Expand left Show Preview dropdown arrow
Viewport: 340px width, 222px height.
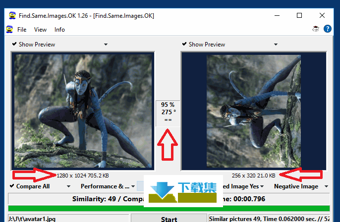[106, 44]
